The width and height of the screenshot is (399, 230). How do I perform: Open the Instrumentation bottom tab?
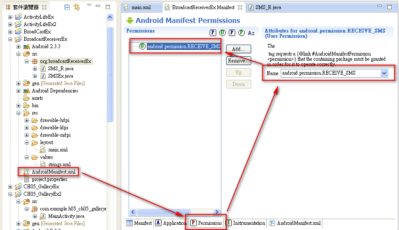pyautogui.click(x=246, y=223)
